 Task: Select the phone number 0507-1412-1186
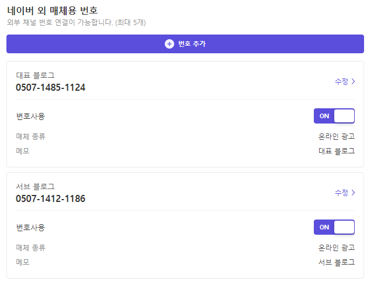[x=50, y=198]
